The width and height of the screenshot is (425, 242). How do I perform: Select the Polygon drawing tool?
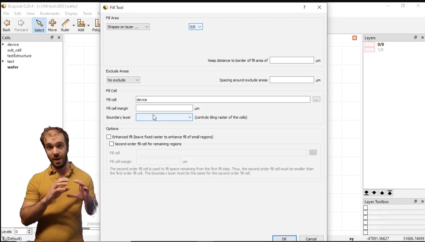pos(96,25)
